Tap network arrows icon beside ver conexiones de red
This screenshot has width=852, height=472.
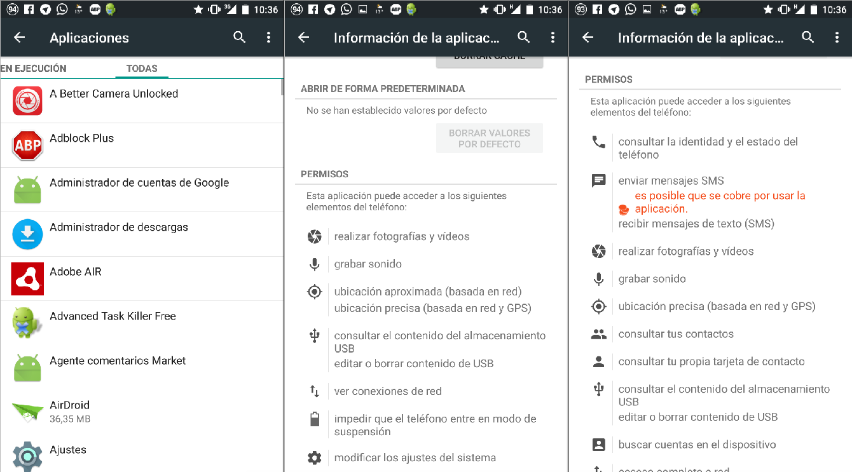point(314,391)
